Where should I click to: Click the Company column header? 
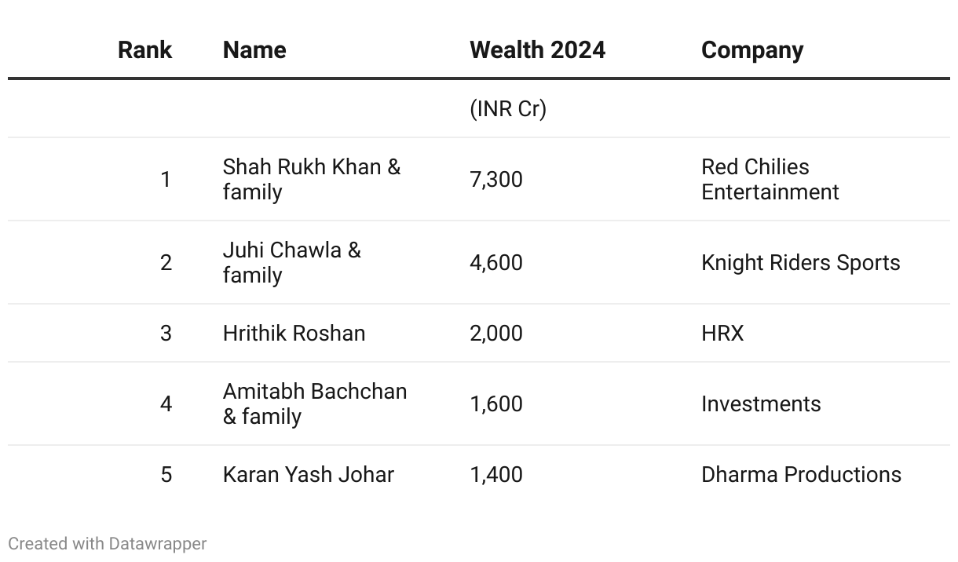click(x=751, y=50)
